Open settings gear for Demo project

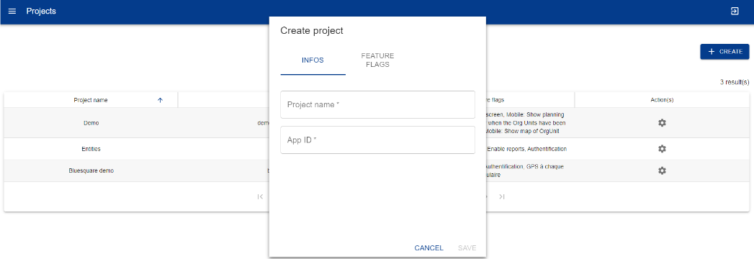point(662,123)
